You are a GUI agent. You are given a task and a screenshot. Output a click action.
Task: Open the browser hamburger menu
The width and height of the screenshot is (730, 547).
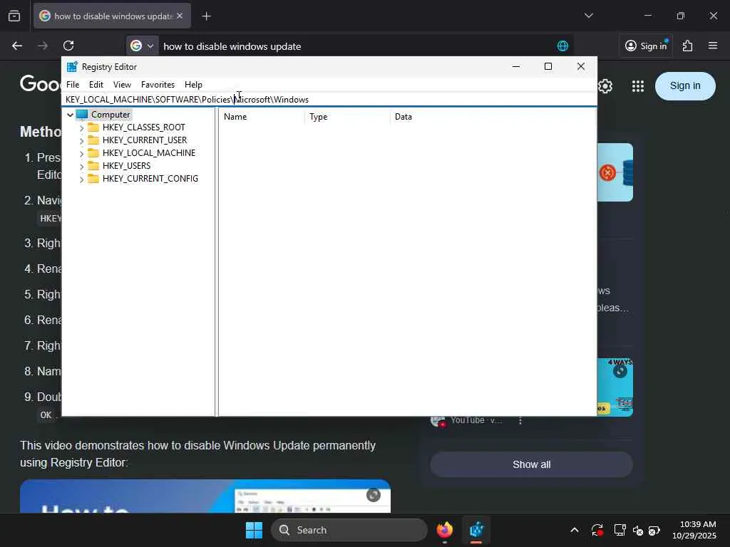pyautogui.click(x=713, y=46)
